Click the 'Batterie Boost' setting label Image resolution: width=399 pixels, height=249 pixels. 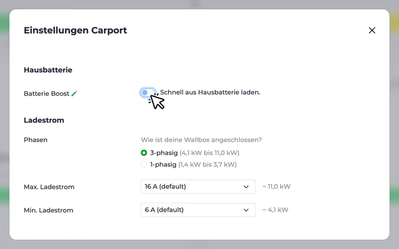(47, 93)
